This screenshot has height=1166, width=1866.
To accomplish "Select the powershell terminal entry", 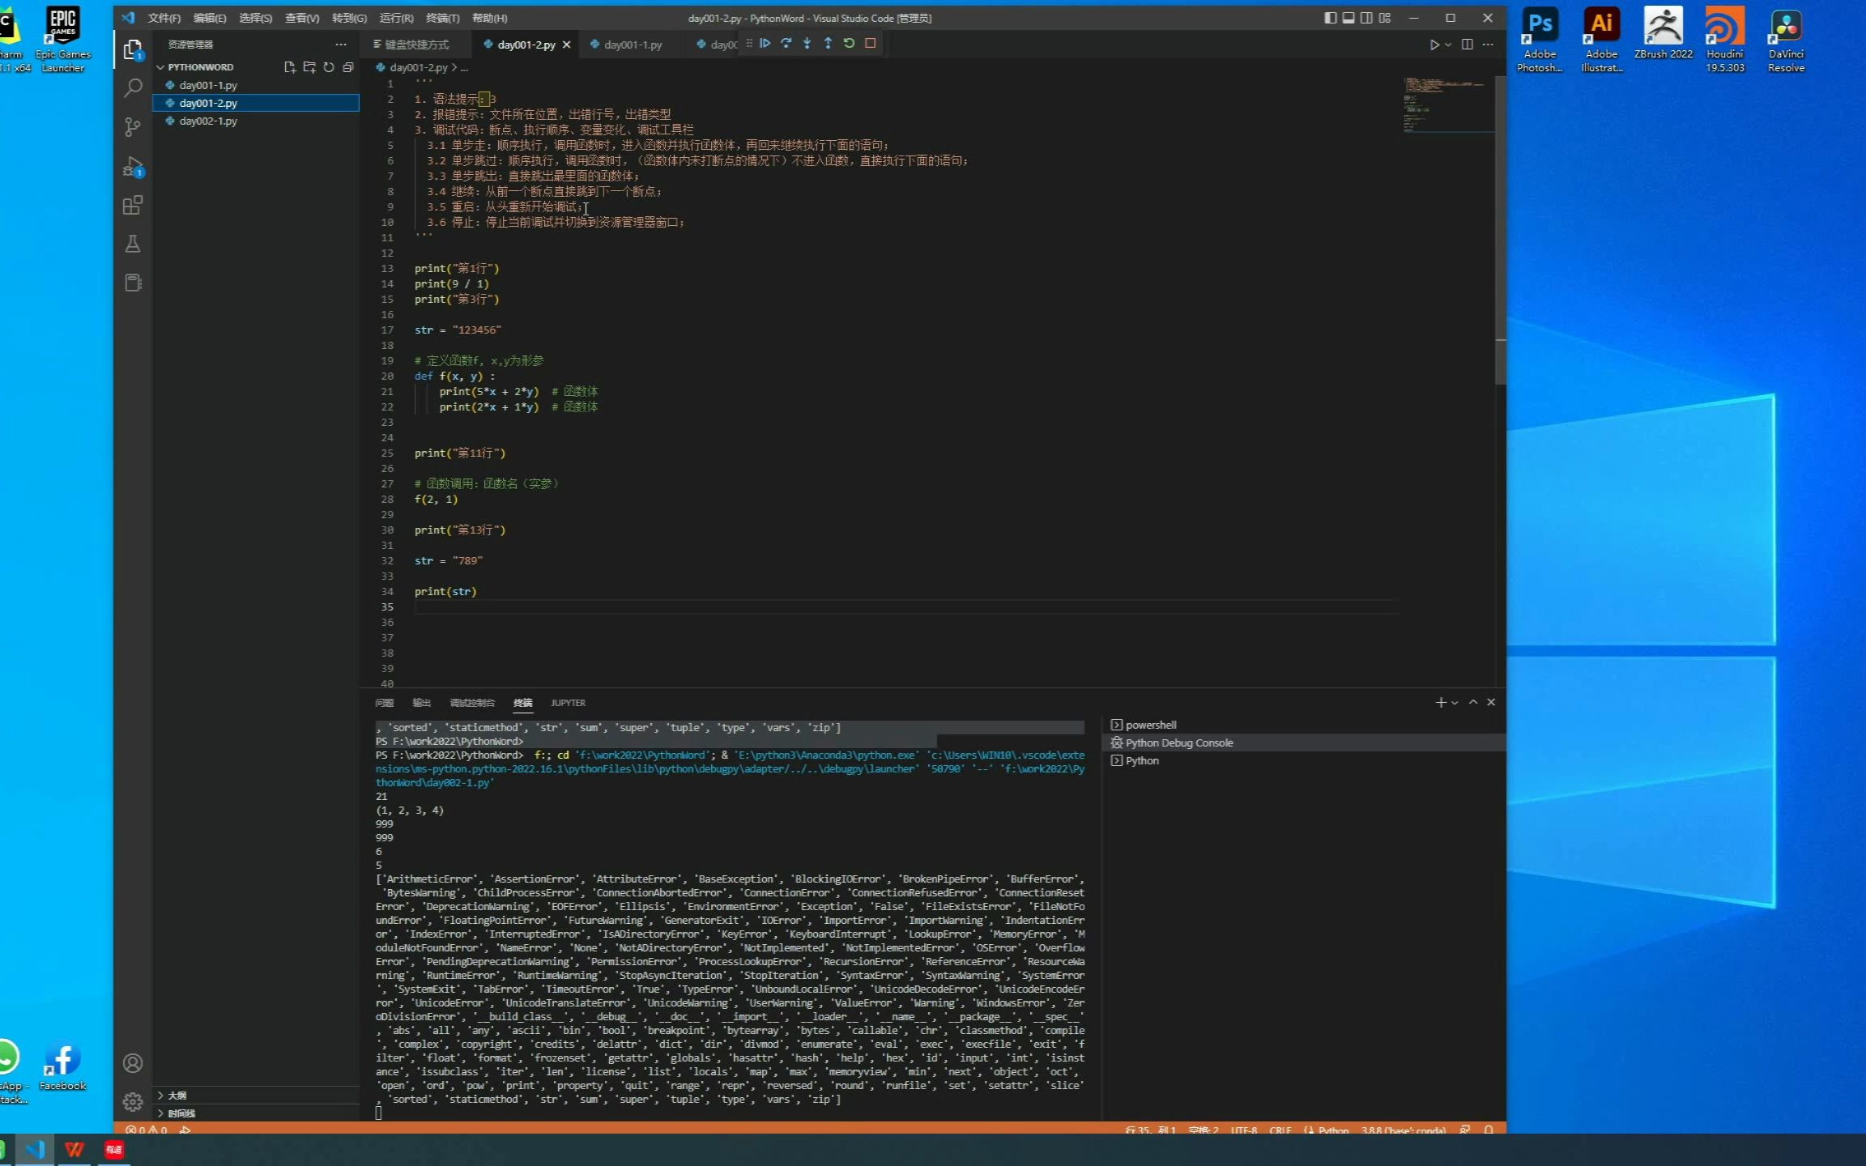I will 1150,725.
